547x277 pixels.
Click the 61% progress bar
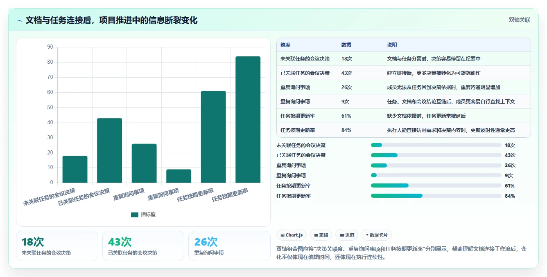[436, 186]
